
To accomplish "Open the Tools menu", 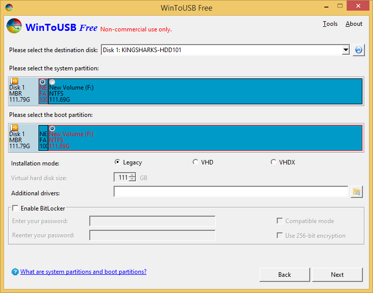I will point(330,24).
